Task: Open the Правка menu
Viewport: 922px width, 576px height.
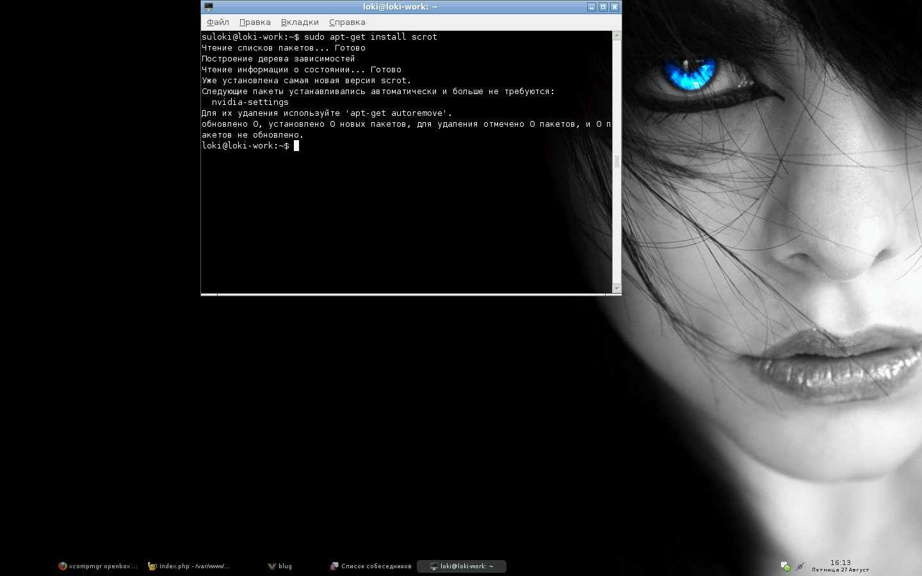Action: [x=254, y=22]
